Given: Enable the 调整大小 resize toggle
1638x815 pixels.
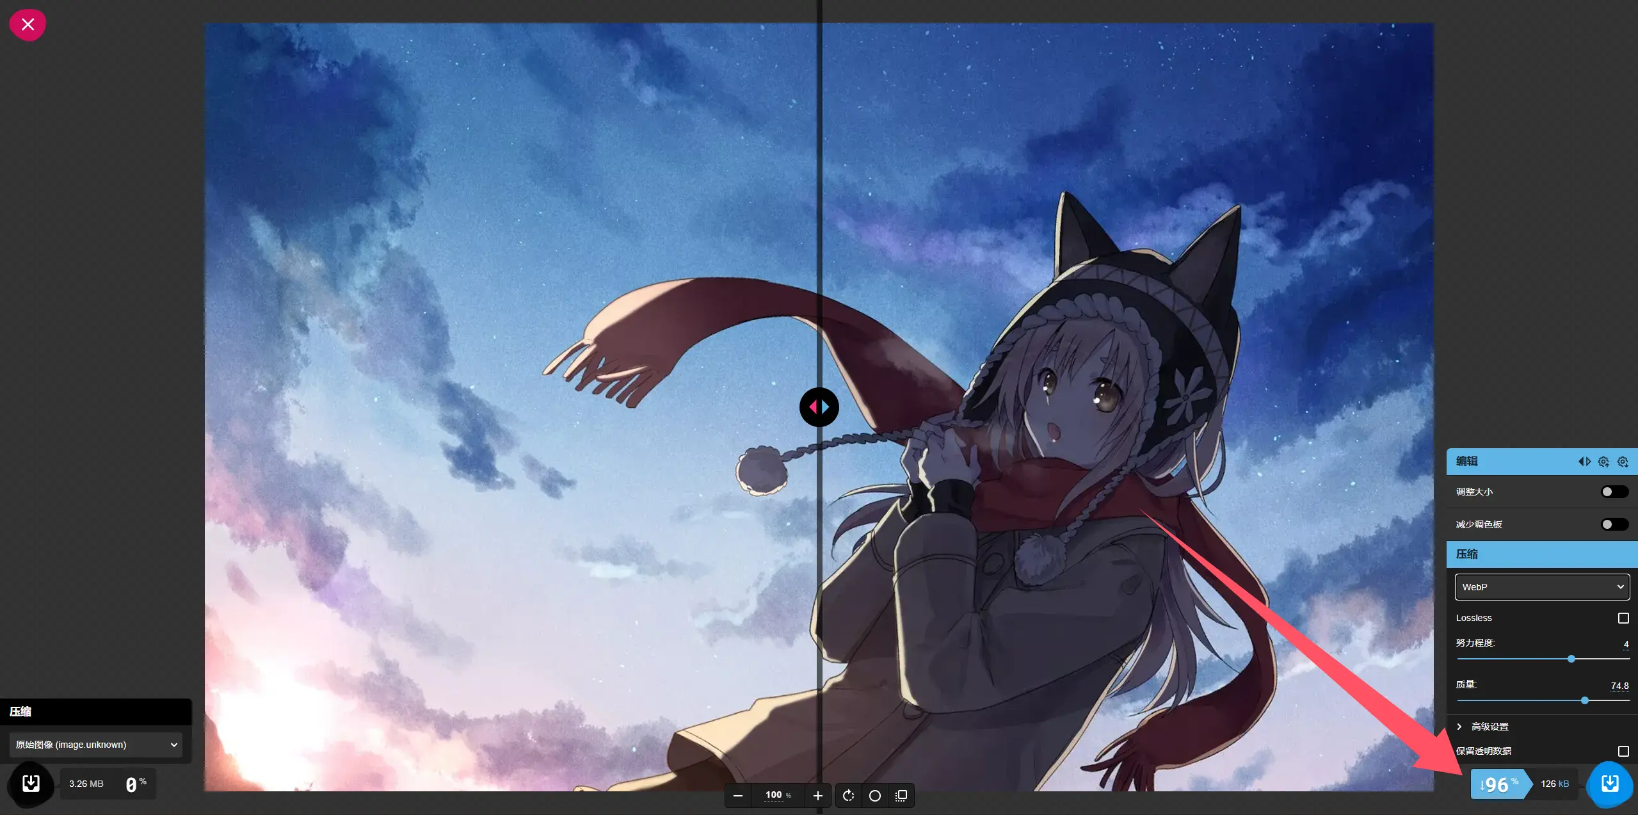Looking at the screenshot, I should 1614,491.
